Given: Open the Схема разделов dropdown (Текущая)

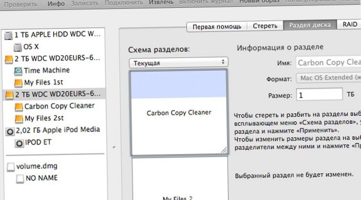Looking at the screenshot, I should tap(178, 63).
